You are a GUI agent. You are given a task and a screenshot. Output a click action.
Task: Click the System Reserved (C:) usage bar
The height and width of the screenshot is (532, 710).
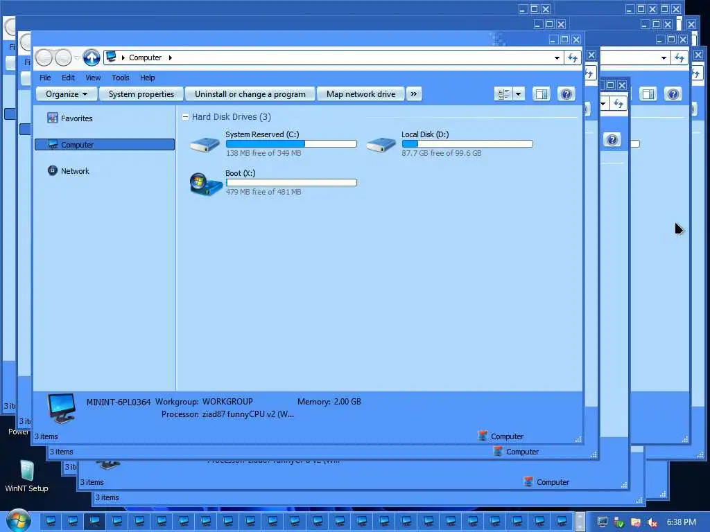291,144
